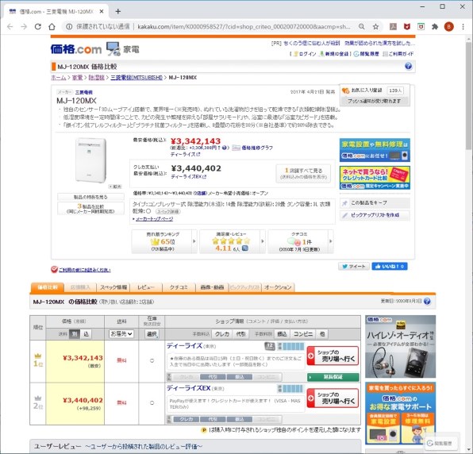
Task: Click the browser forward arrow
Action: 24,27
